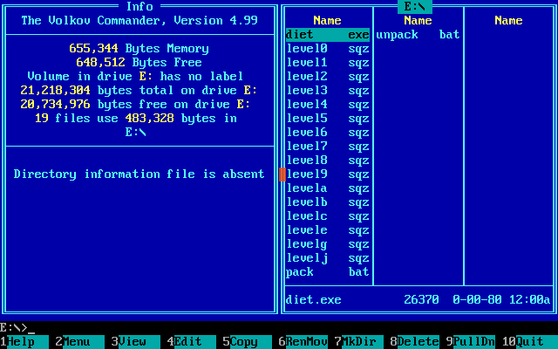558x349 pixels.
Task: Click the red marker beside level9
Action: [282, 174]
